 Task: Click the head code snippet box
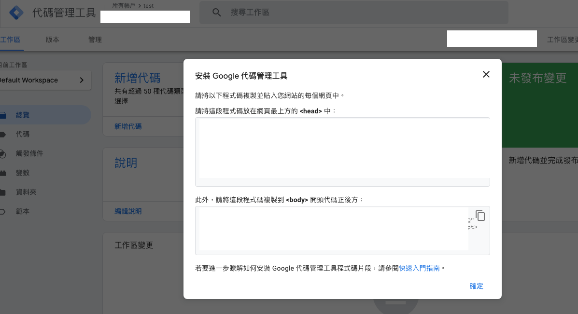342,151
